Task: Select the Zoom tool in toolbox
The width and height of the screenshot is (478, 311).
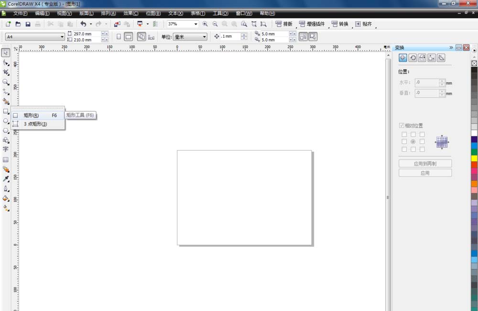Action: [x=5, y=82]
